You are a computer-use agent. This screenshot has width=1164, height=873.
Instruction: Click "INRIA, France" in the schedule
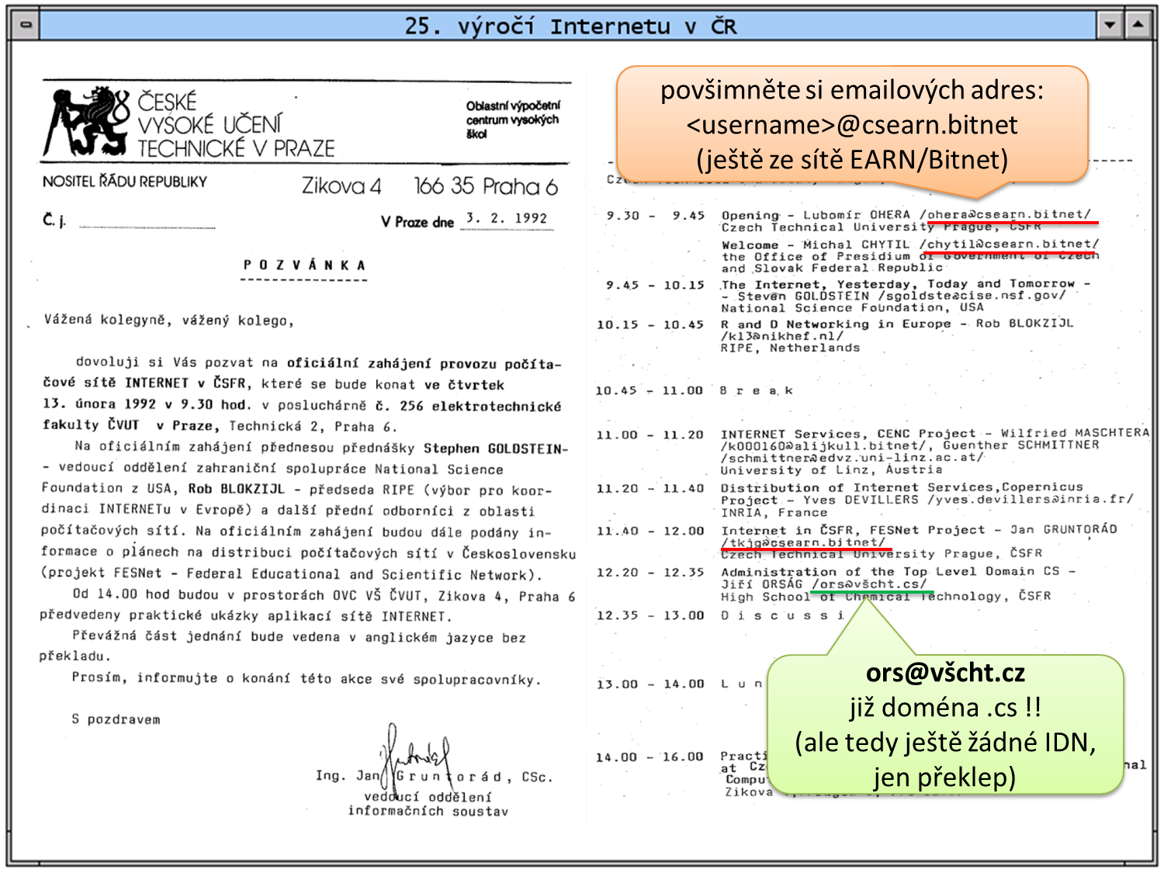pyautogui.click(x=774, y=512)
